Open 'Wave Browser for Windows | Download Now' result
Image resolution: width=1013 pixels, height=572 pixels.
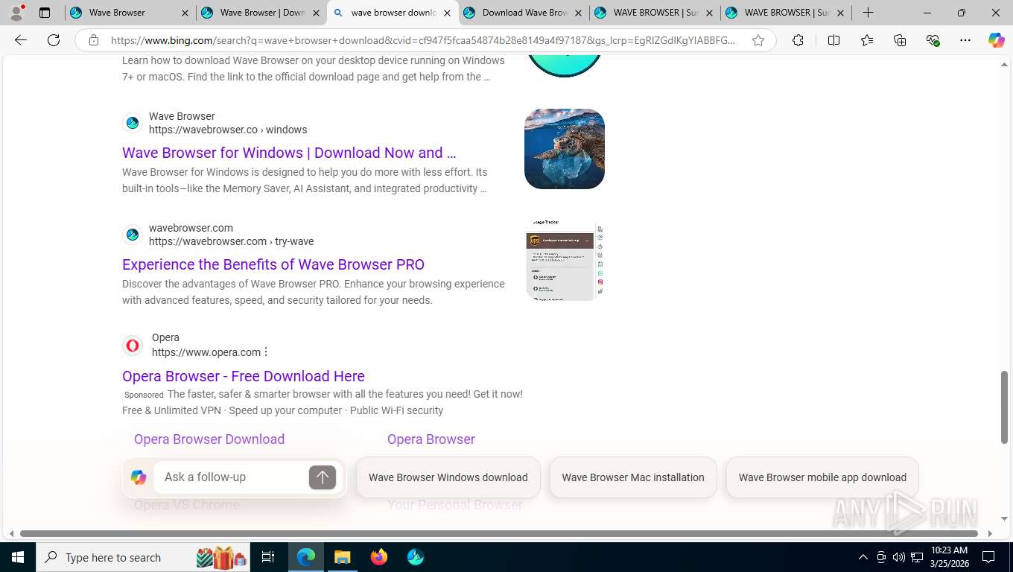(289, 153)
